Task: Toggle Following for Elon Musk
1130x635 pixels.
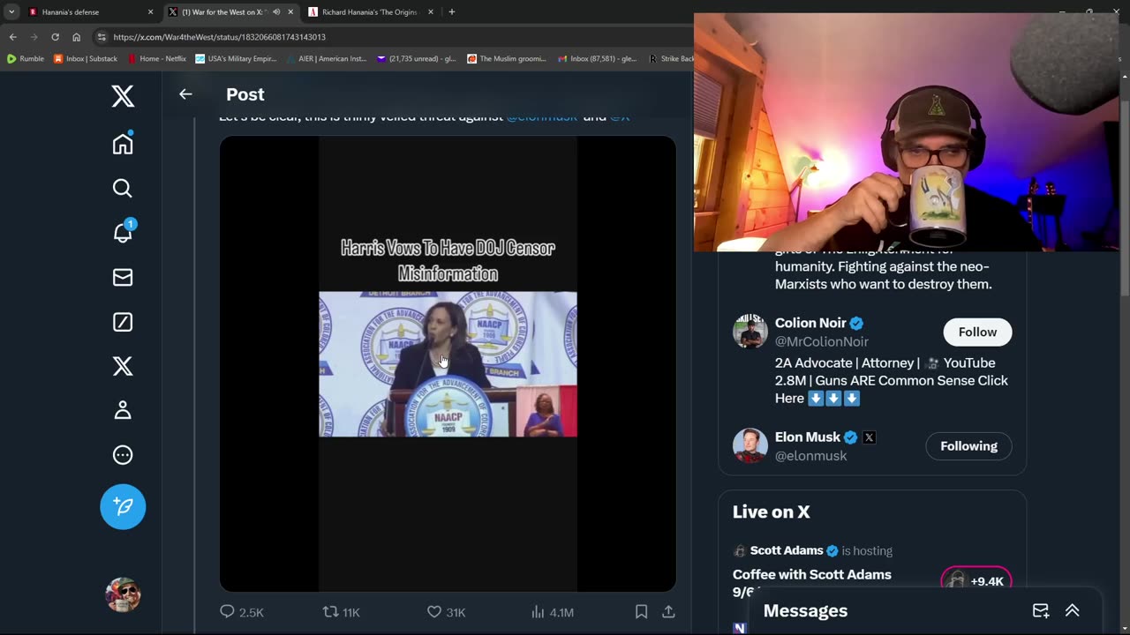Action: click(x=968, y=445)
